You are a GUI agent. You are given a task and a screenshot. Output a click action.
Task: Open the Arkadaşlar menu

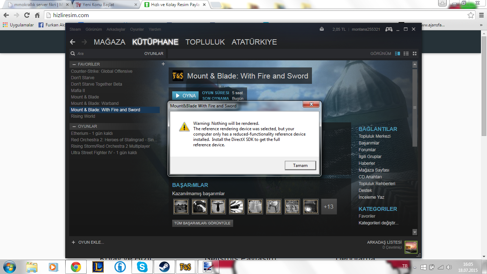[x=116, y=29]
